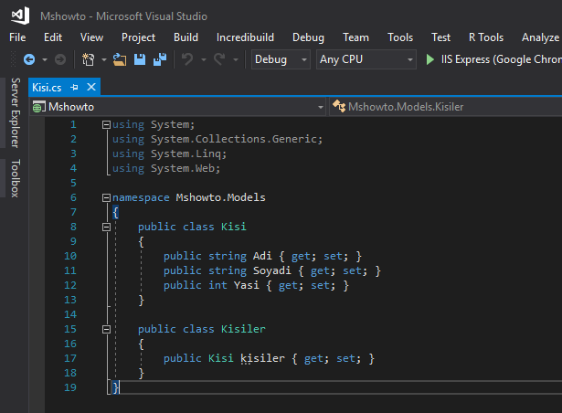Save all files icon

[x=160, y=59]
